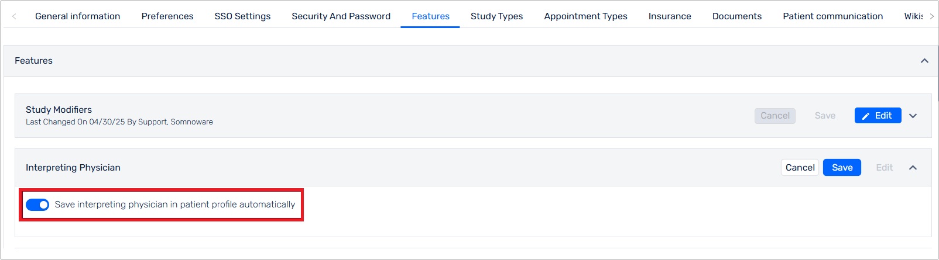Go to Patient communication tab
Screen dimensions: 939x260
pyautogui.click(x=832, y=16)
